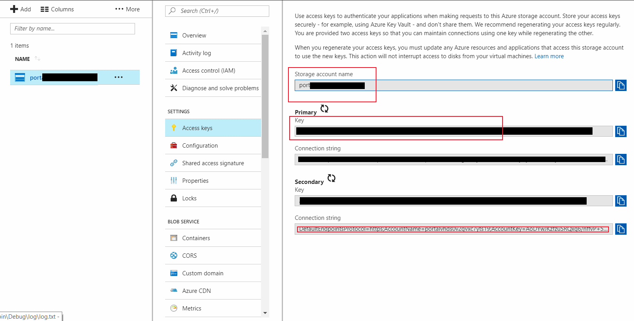
Task: Open Custom domain settings
Action: 213,273
